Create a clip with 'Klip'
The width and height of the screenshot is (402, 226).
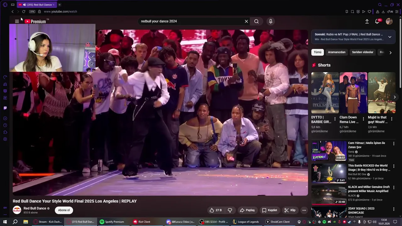290,210
